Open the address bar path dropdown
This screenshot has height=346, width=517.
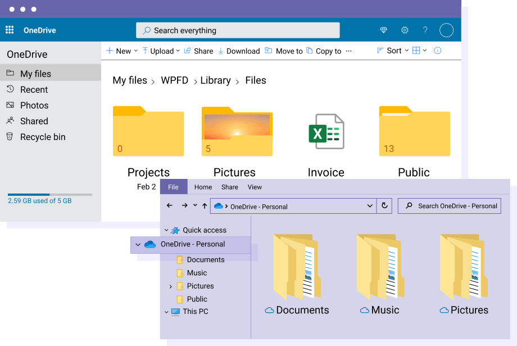(x=369, y=206)
